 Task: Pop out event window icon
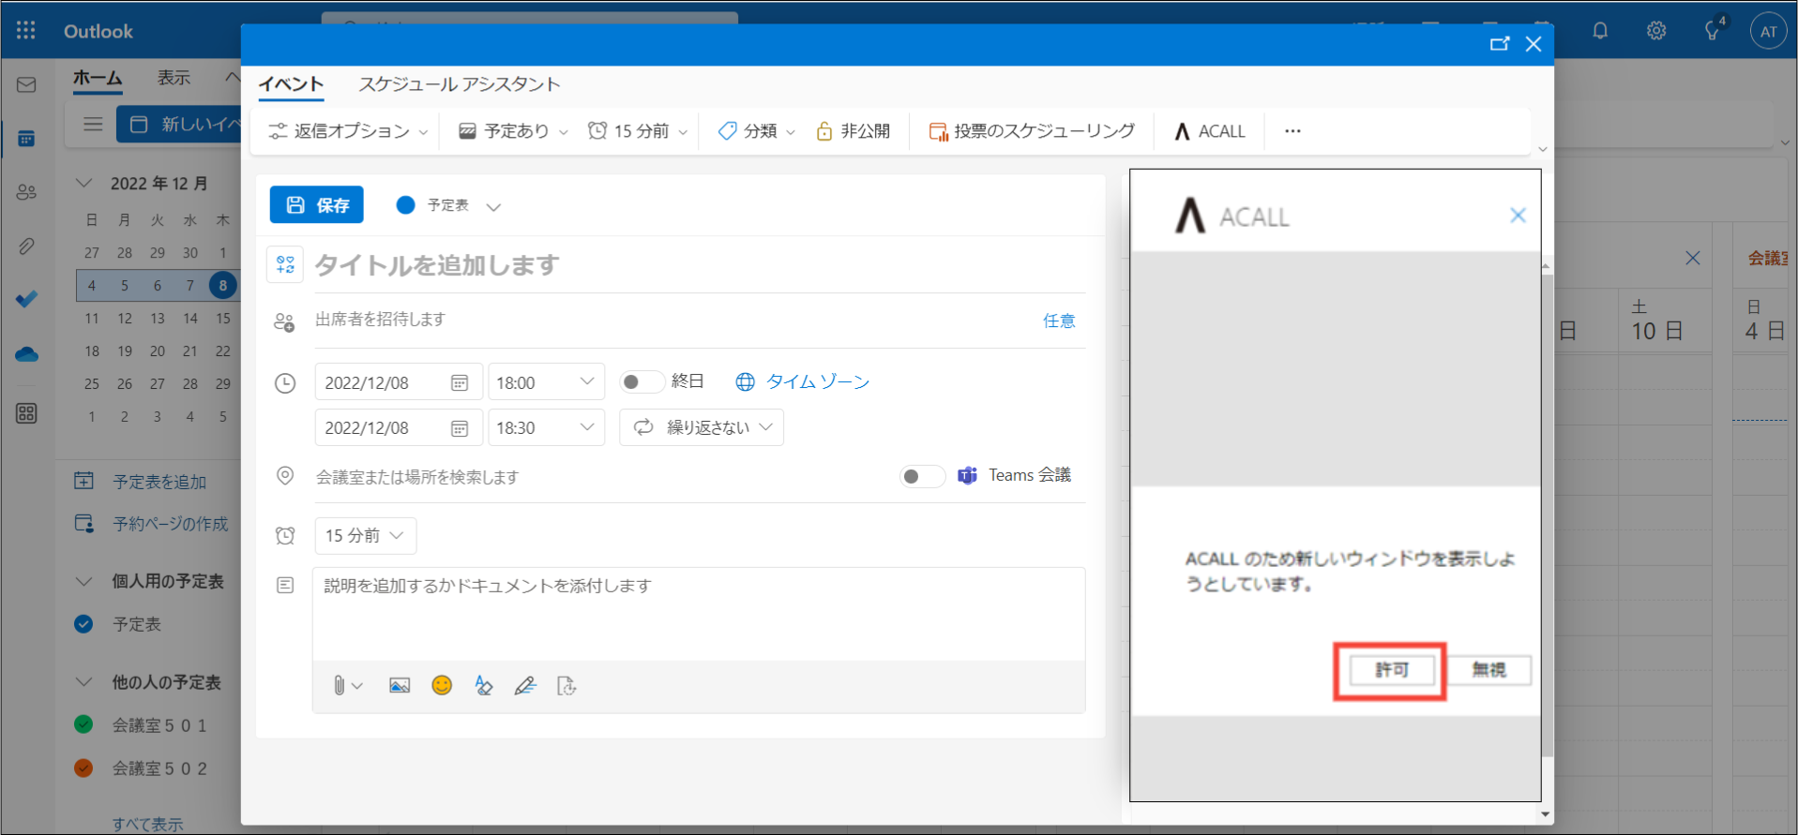click(x=1500, y=44)
